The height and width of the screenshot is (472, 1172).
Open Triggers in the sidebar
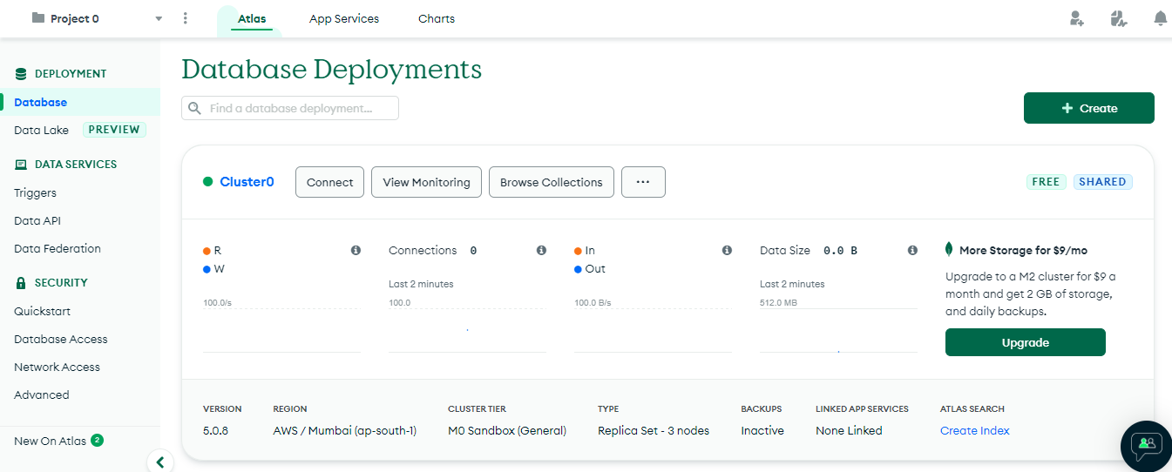tap(35, 192)
